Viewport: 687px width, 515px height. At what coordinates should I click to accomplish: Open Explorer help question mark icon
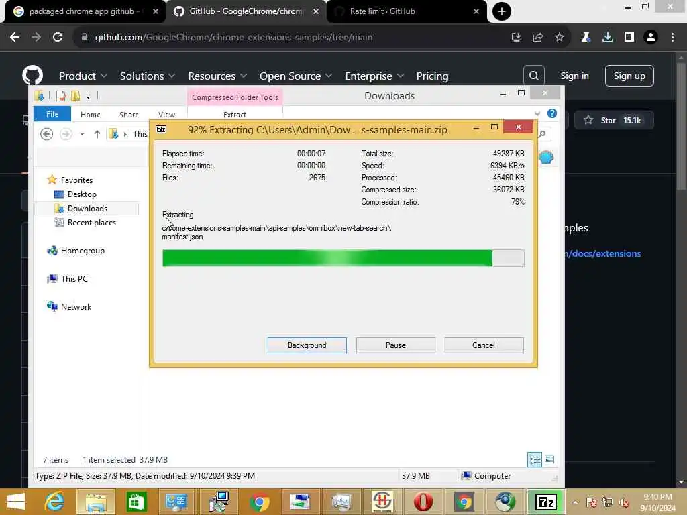click(x=552, y=114)
